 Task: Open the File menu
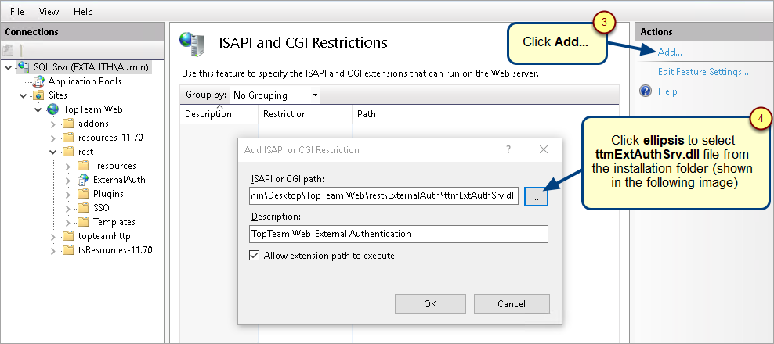click(x=16, y=11)
